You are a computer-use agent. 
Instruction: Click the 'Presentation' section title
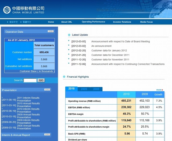click(x=9, y=90)
